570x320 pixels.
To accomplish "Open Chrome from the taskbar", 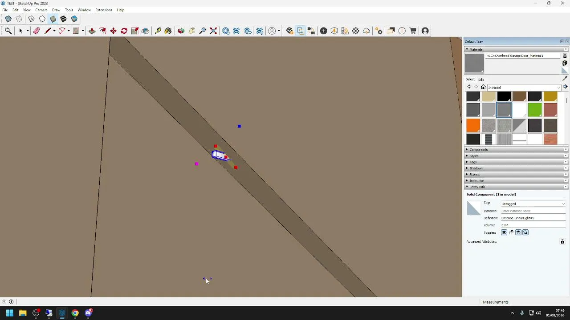I will (75, 313).
